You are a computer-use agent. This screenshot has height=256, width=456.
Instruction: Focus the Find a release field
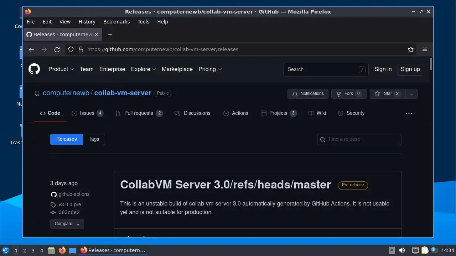click(x=359, y=139)
